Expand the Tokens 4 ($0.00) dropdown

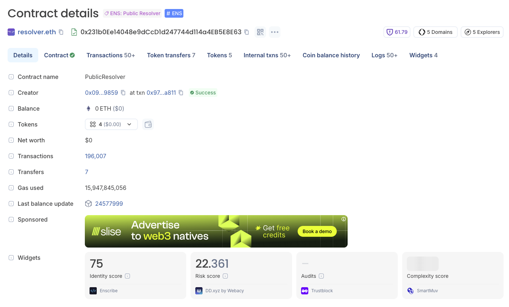coord(111,124)
